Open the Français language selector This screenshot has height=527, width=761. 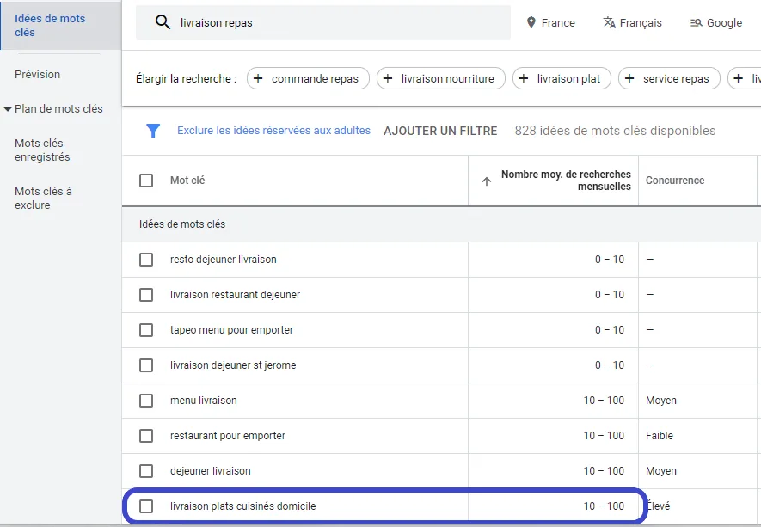coord(632,23)
